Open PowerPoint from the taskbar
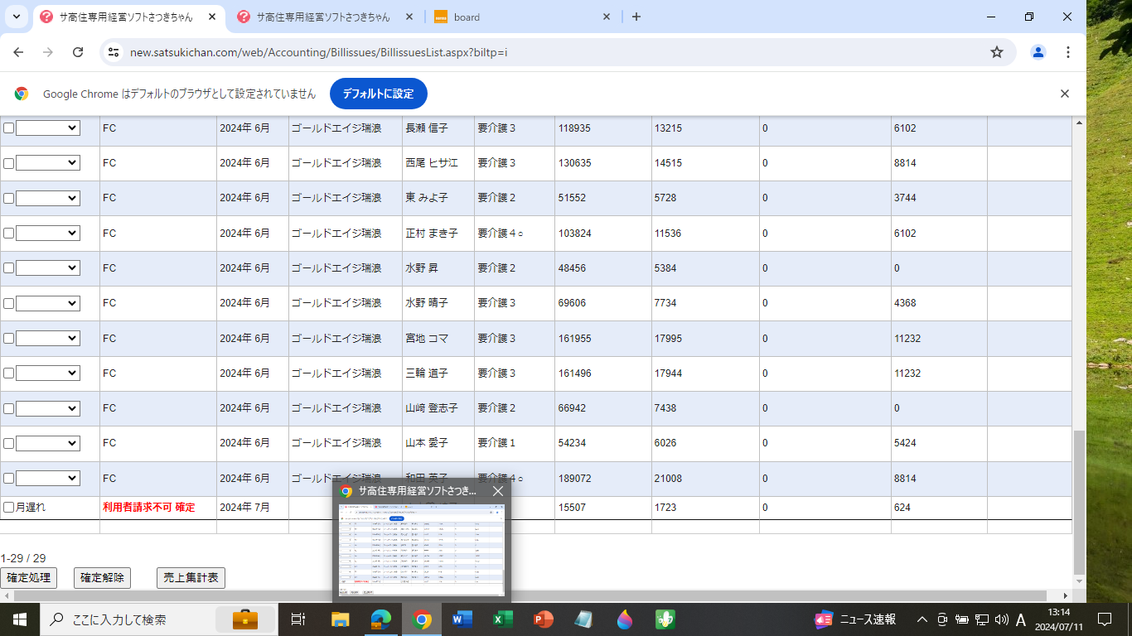Viewport: 1132px width, 636px height. pos(544,619)
